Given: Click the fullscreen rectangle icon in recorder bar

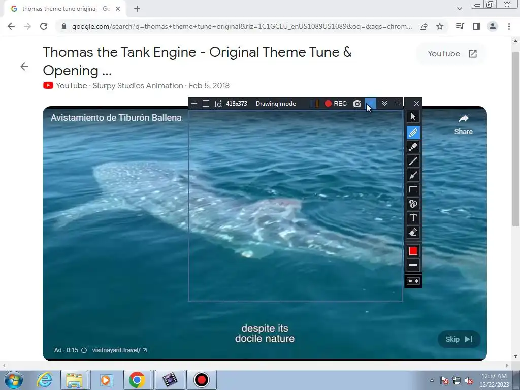Looking at the screenshot, I should point(206,104).
